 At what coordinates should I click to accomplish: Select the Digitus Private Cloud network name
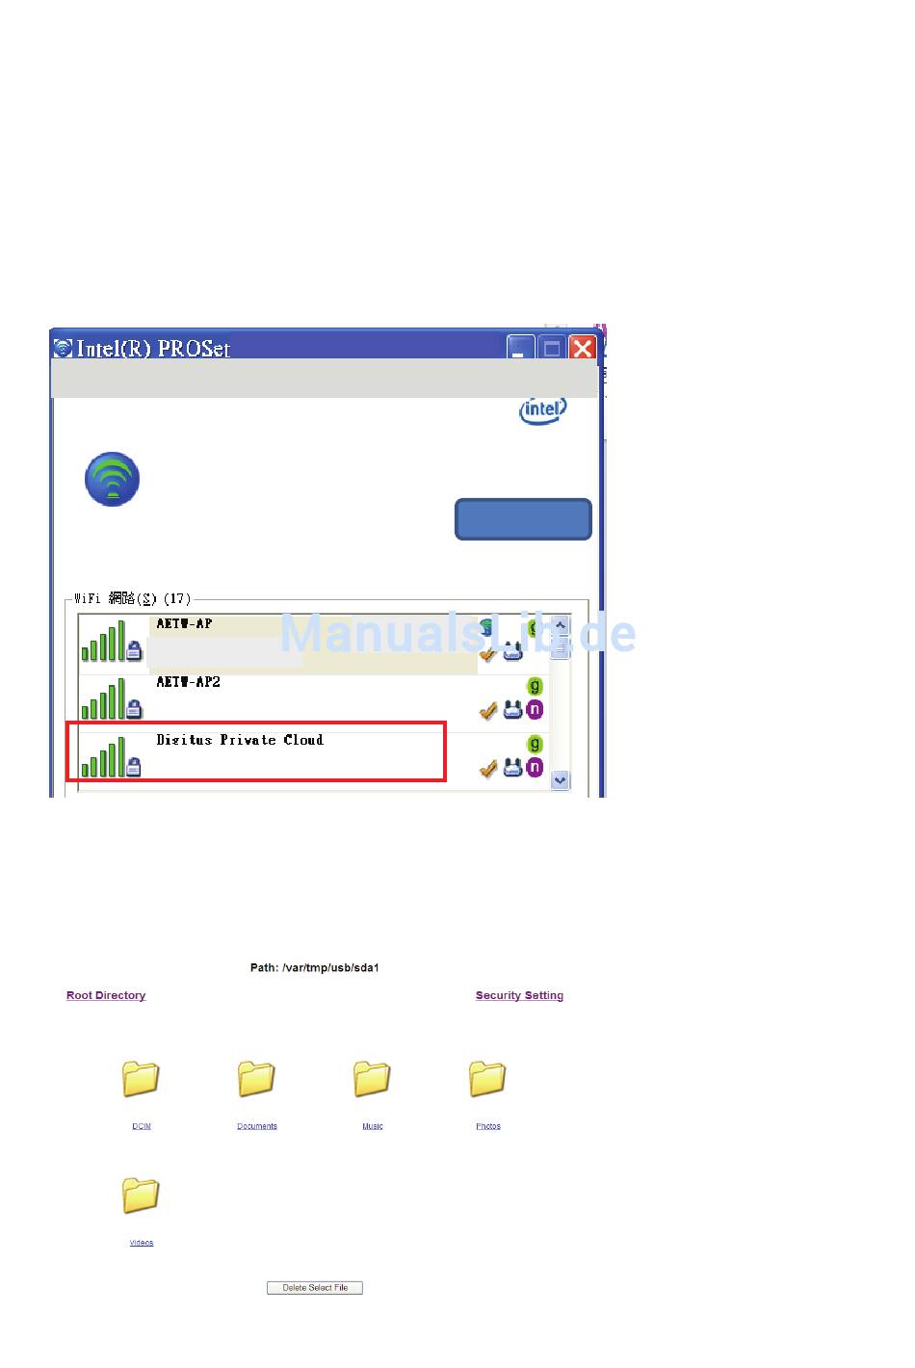coord(240,740)
